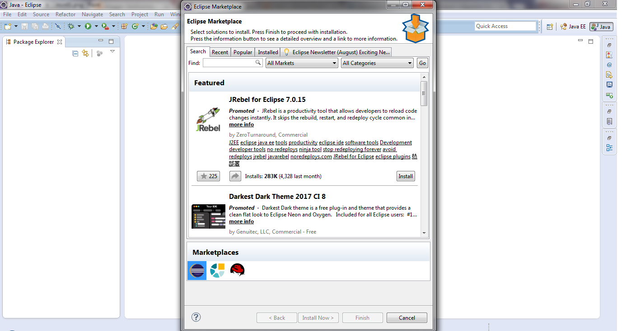
Task: Open the Red Hat marketplace icon
Action: click(x=237, y=270)
